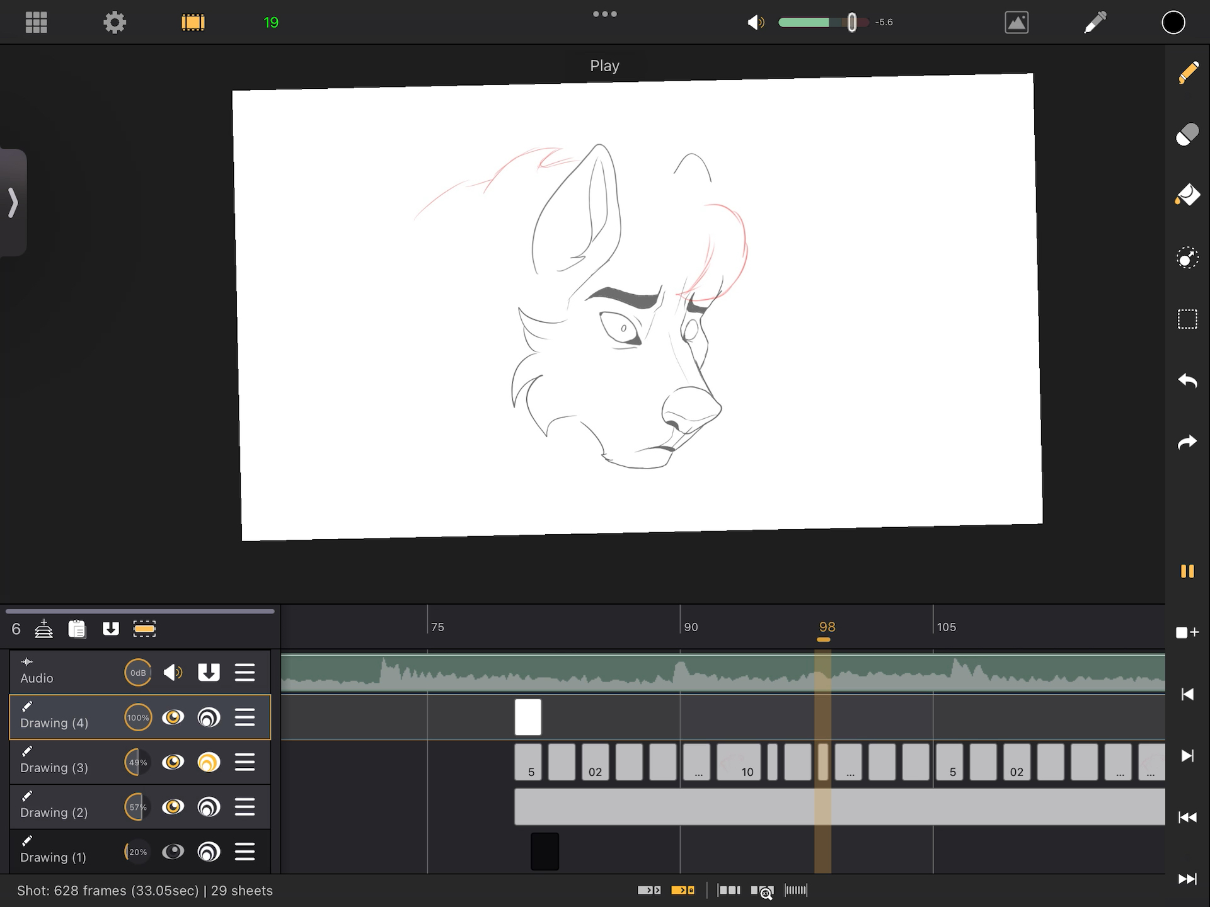Hide the Drawing (2) layer
The width and height of the screenshot is (1210, 907).
click(x=173, y=807)
